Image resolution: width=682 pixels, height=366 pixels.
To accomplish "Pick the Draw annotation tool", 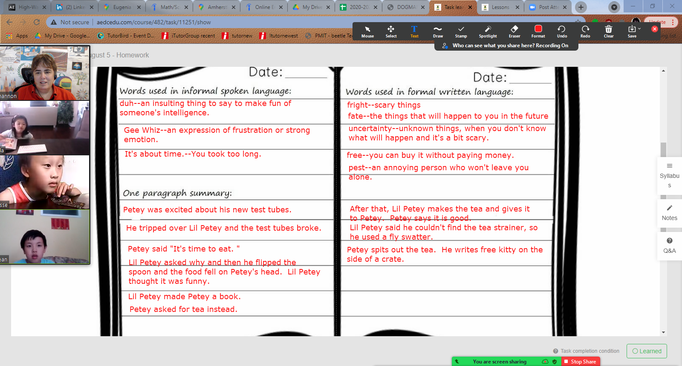I will click(438, 31).
